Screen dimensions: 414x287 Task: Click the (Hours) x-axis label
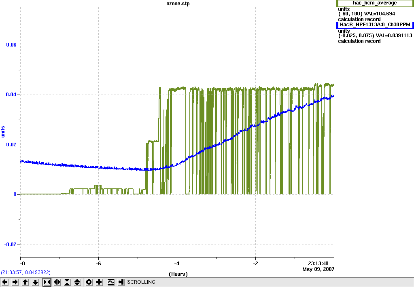click(x=178, y=274)
